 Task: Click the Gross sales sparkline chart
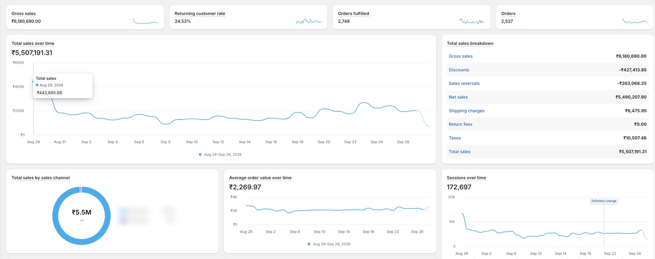(x=145, y=21)
